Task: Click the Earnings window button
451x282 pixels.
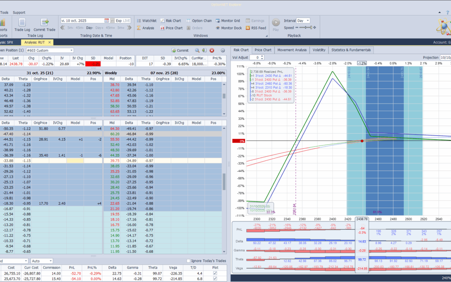Action: click(255, 21)
